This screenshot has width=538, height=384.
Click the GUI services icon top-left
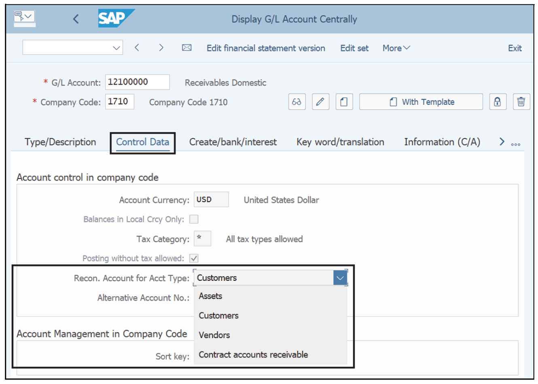[24, 16]
